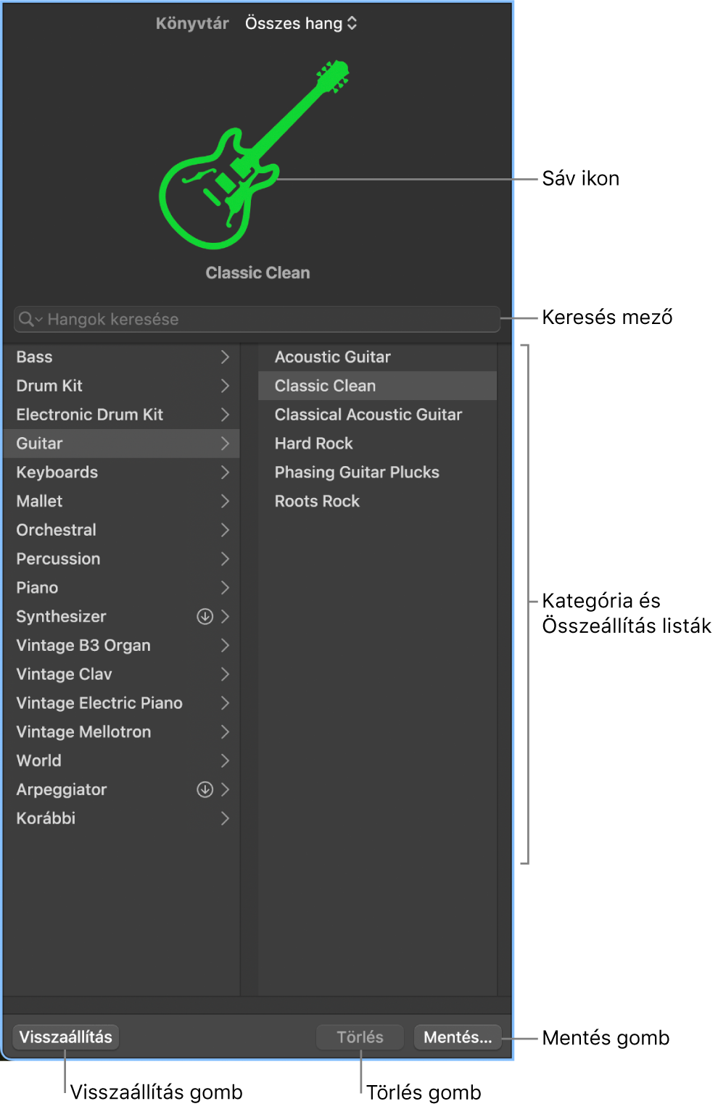Open the Korábbi category
The image size is (718, 1109).
click(45, 818)
